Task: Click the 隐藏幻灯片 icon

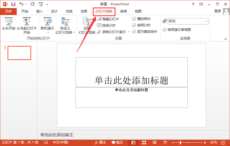Action: pos(99,19)
